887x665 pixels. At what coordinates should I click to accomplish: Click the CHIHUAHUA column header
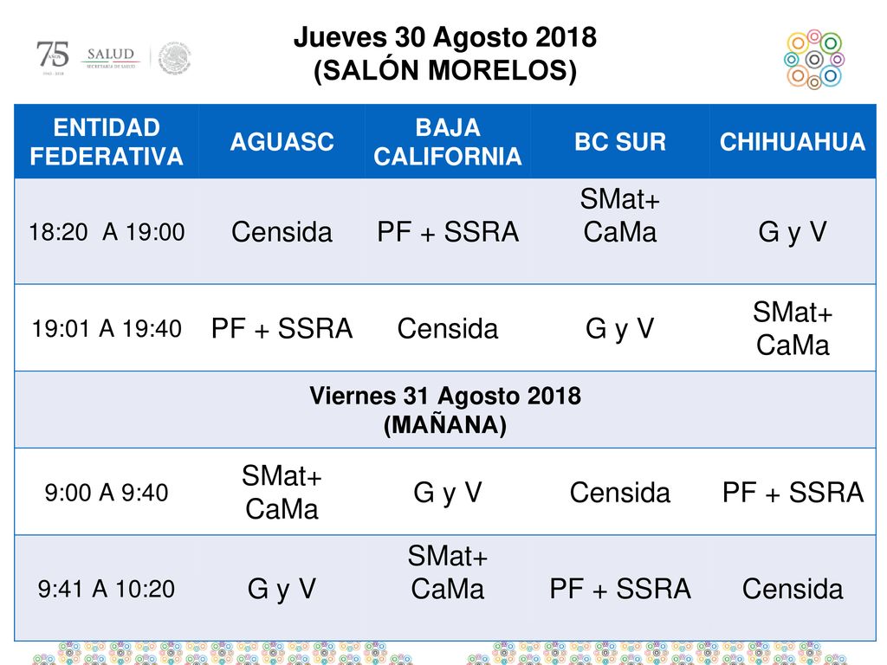[x=793, y=142]
